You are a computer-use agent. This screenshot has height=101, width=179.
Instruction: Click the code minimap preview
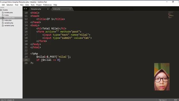[x=171, y=15]
